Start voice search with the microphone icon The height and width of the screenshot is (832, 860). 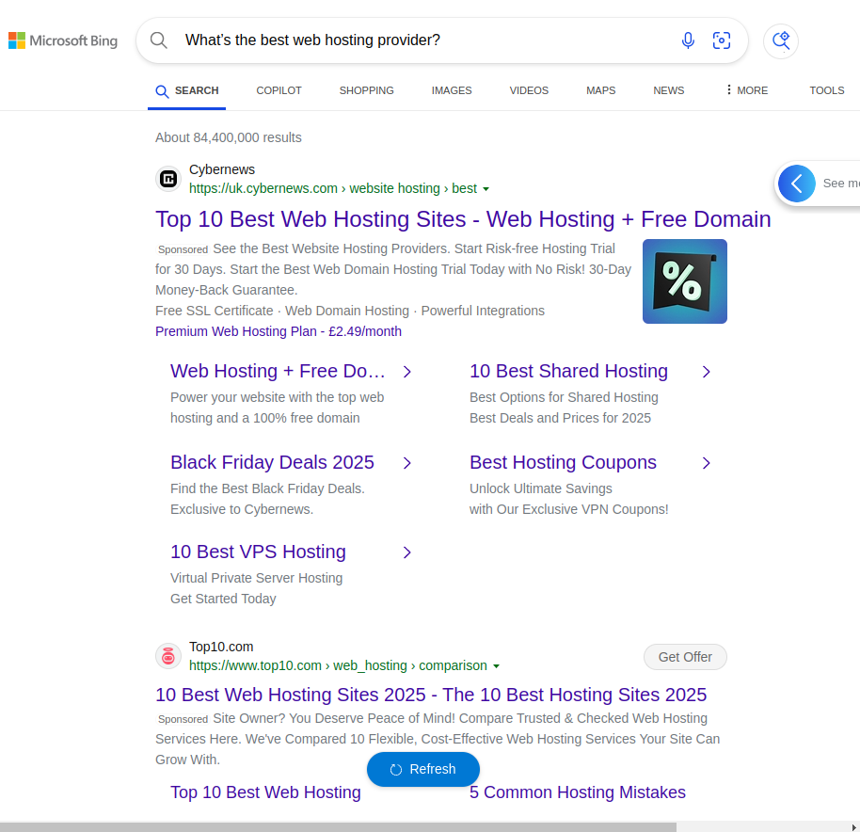[688, 40]
